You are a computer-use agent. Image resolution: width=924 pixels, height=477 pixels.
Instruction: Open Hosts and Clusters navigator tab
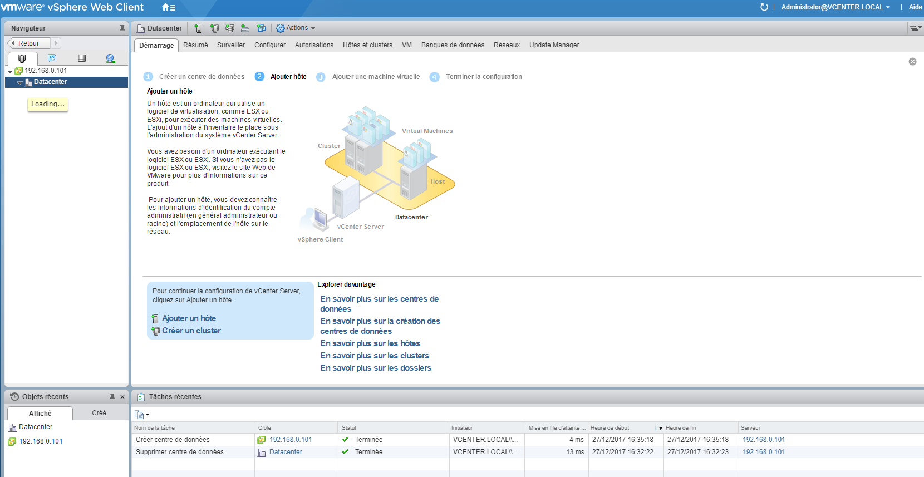coord(22,58)
